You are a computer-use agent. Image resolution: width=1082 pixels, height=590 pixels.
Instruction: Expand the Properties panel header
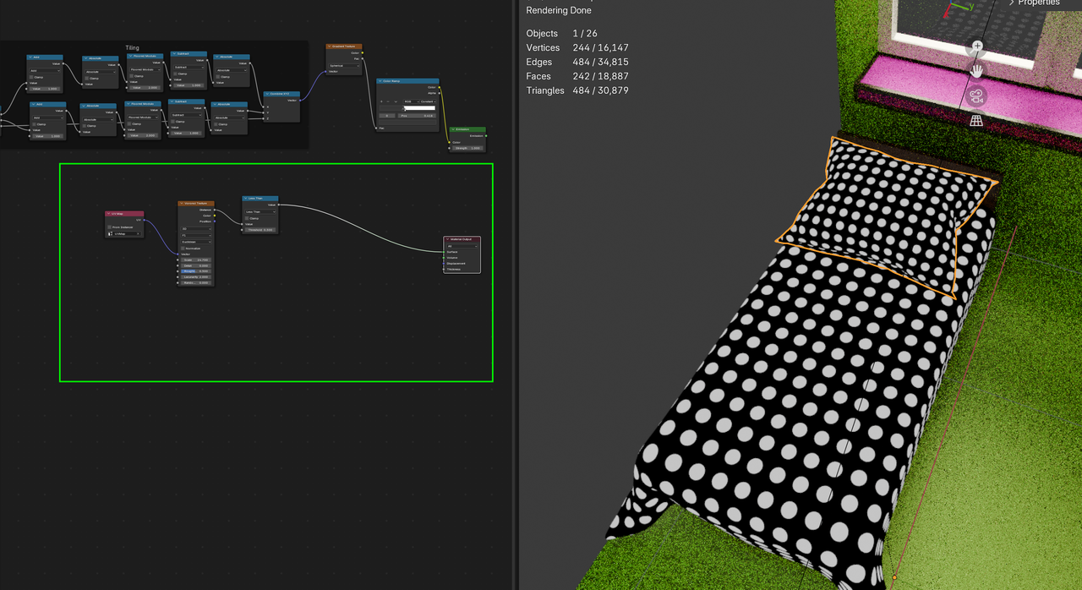1033,3
